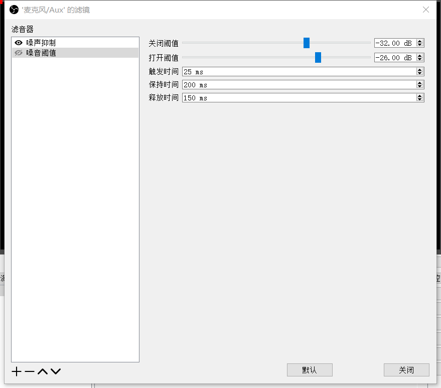Click inside the 保持时间 input field
The height and width of the screenshot is (388, 441).
[276, 84]
